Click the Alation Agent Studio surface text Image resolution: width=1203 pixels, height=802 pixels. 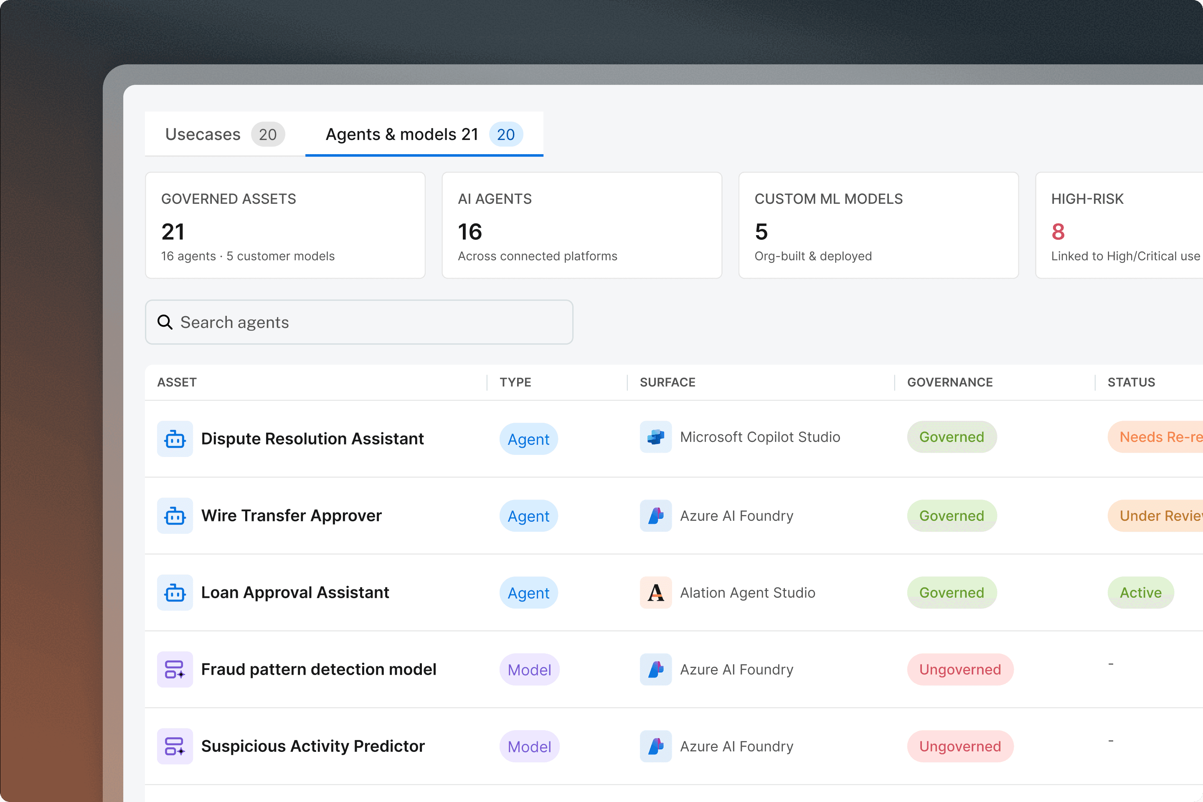coord(747,592)
